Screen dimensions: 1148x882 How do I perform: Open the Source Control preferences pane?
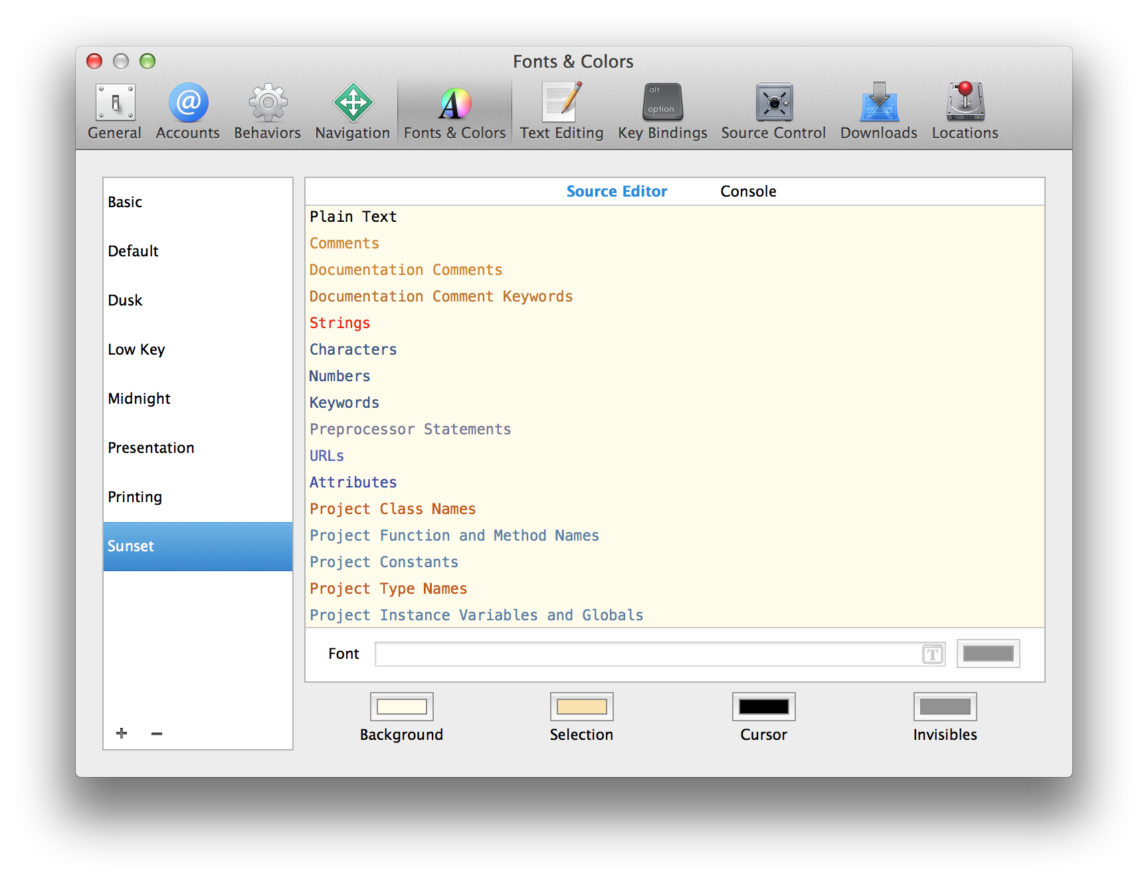pyautogui.click(x=773, y=111)
